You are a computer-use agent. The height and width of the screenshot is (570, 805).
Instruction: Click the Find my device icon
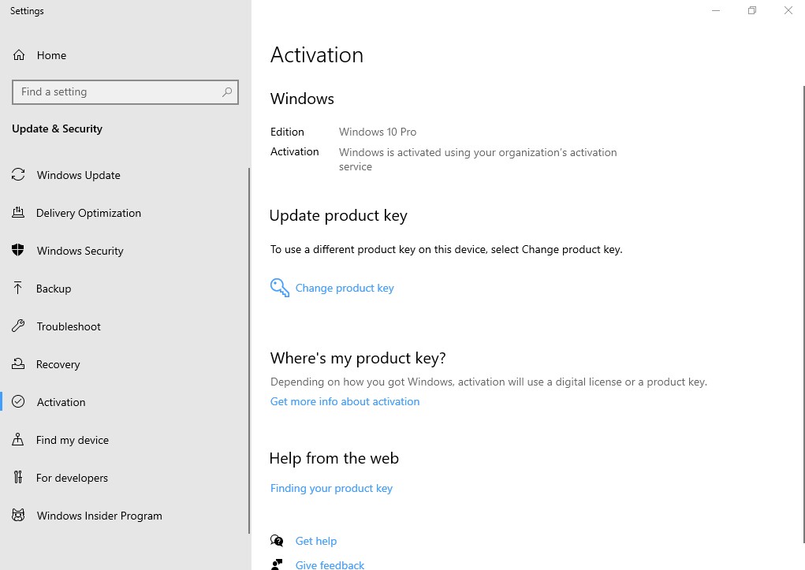tap(18, 440)
